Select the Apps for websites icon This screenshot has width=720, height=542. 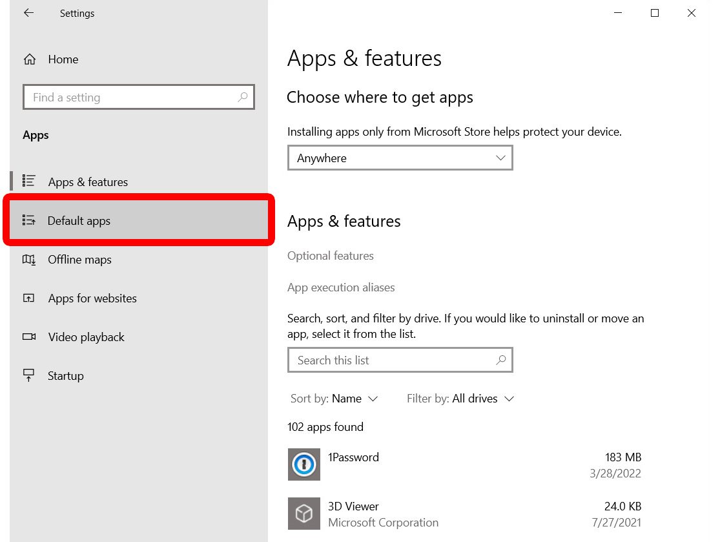pyautogui.click(x=30, y=298)
